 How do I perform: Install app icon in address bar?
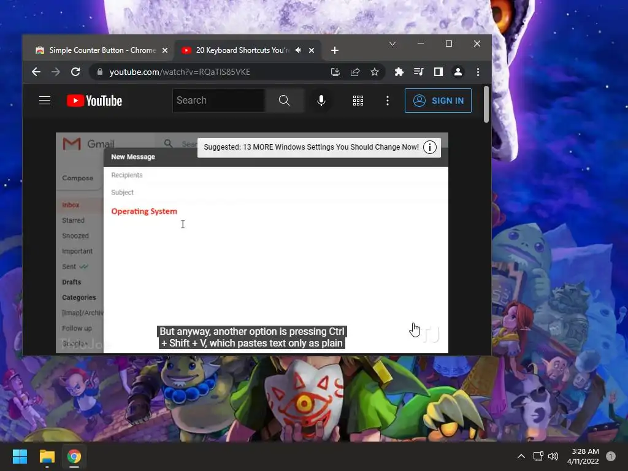click(335, 72)
